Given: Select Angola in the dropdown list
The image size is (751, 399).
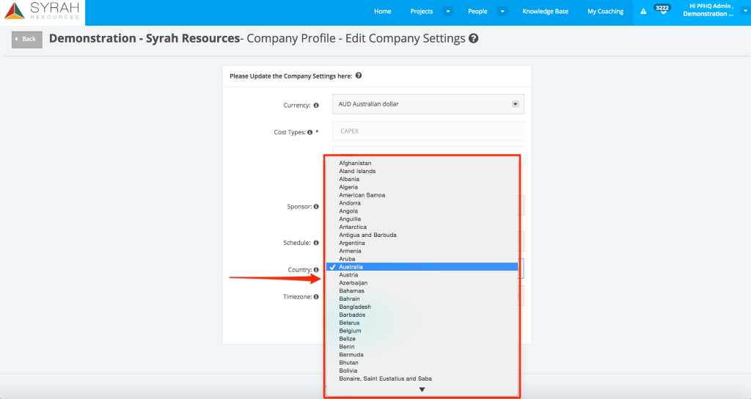Looking at the screenshot, I should (x=422, y=211).
